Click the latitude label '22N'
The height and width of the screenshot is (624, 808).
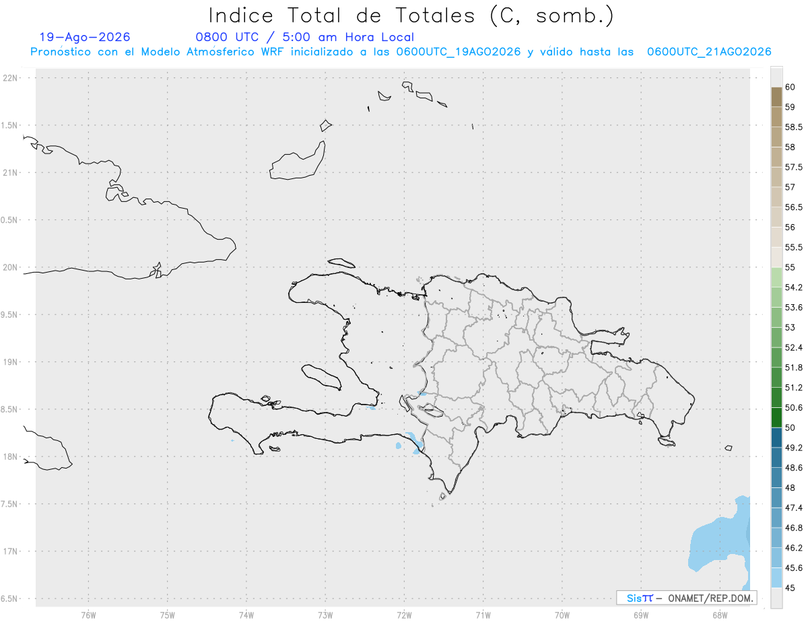[x=10, y=78]
